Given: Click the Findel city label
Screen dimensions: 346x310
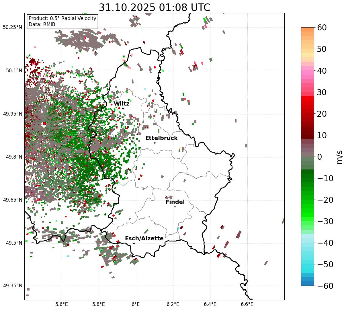Looking at the screenshot, I should tap(175, 202).
